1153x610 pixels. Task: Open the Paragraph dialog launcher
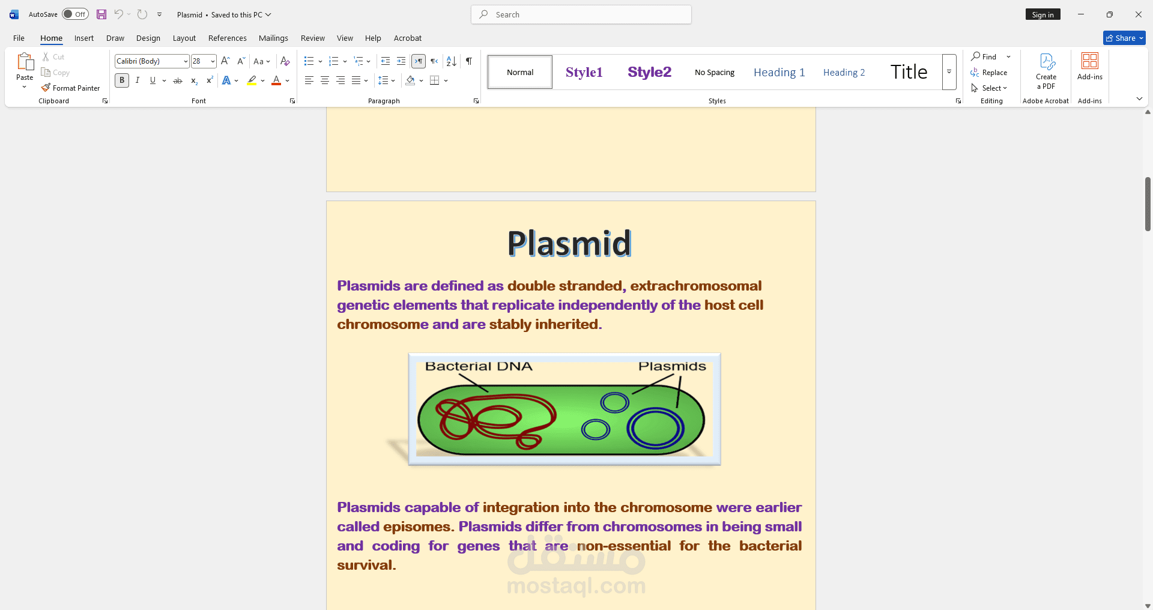(476, 101)
